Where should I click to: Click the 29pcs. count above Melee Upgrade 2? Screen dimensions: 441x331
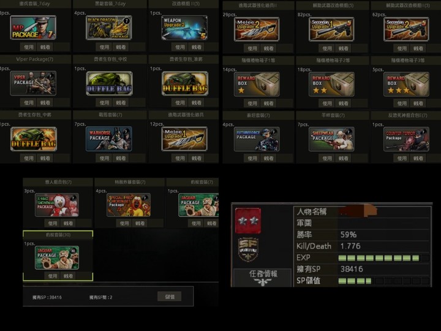230,15
